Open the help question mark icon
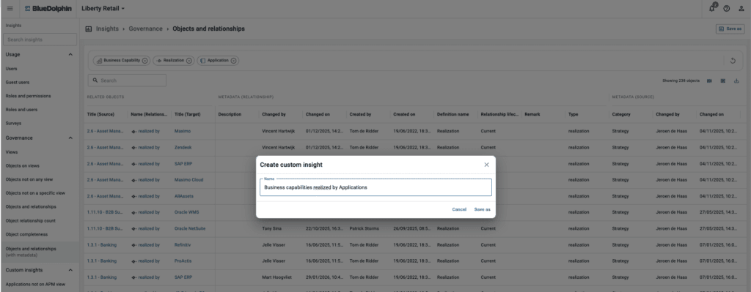Screen dimensions: 751x292 (x=727, y=9)
